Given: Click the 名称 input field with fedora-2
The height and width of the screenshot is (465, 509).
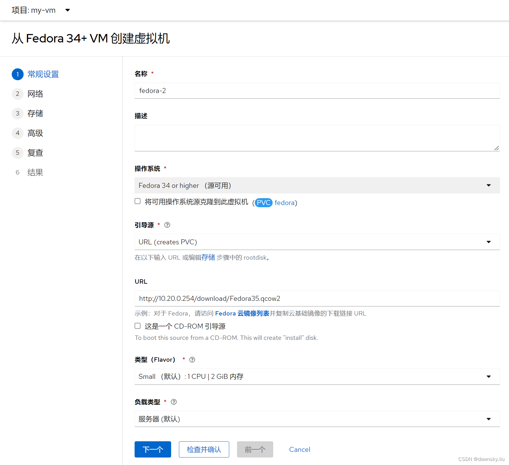Looking at the screenshot, I should coord(317,91).
